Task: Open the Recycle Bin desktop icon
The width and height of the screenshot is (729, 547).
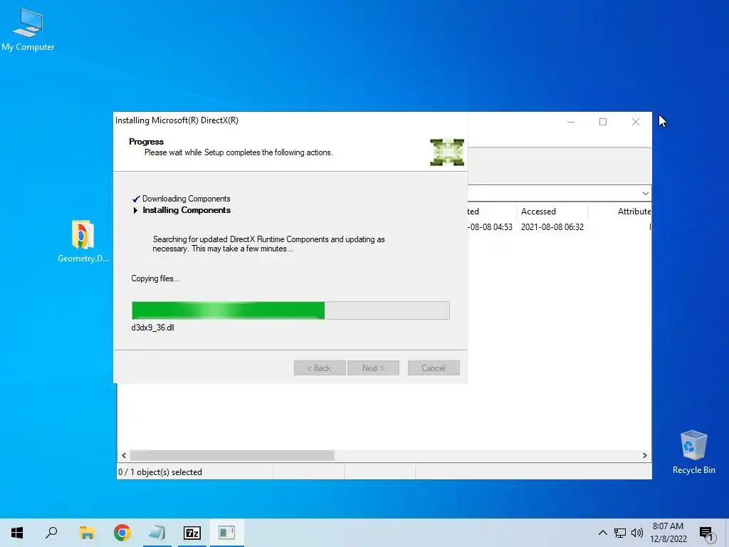Action: pyautogui.click(x=693, y=452)
